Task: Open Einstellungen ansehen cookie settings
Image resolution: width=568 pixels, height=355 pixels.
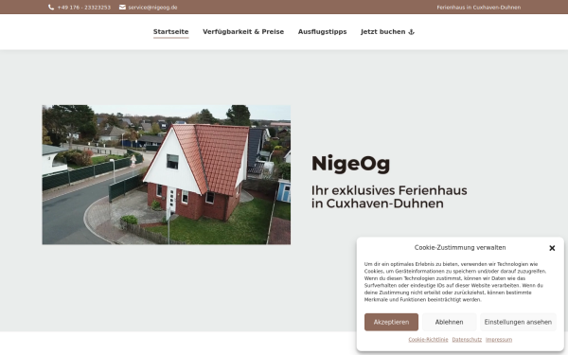Action: [518, 322]
